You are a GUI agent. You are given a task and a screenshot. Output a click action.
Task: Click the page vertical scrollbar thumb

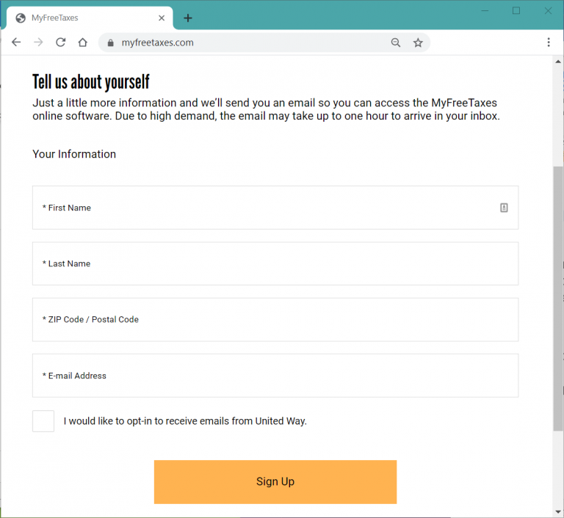557,293
